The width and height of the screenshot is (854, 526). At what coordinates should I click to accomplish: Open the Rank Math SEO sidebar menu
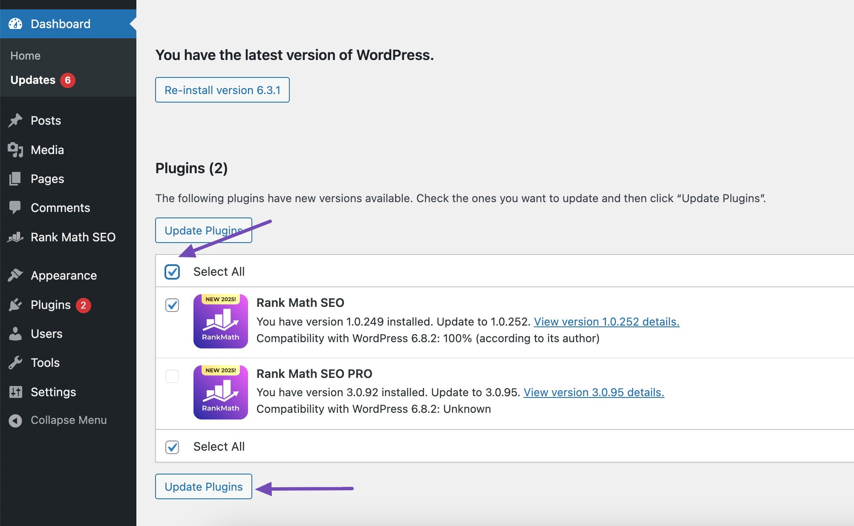tap(68, 237)
